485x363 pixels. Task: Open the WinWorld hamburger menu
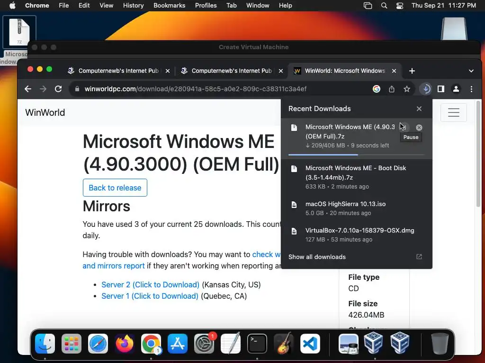pos(453,112)
